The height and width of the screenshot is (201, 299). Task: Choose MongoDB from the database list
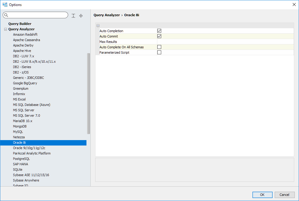[x=20, y=126]
